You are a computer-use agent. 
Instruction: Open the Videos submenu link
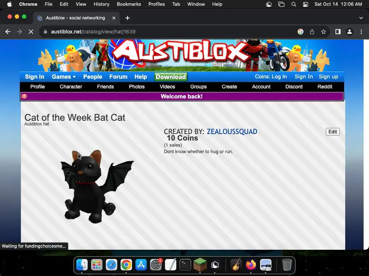pos(167,87)
